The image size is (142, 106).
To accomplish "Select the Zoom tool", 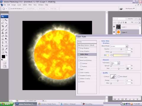I will click(6, 52).
